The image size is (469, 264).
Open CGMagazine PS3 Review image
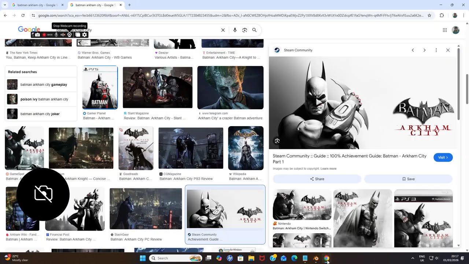tap(191, 148)
